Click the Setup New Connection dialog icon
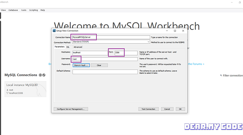Screen dimensions: 243x135 pos(54,31)
